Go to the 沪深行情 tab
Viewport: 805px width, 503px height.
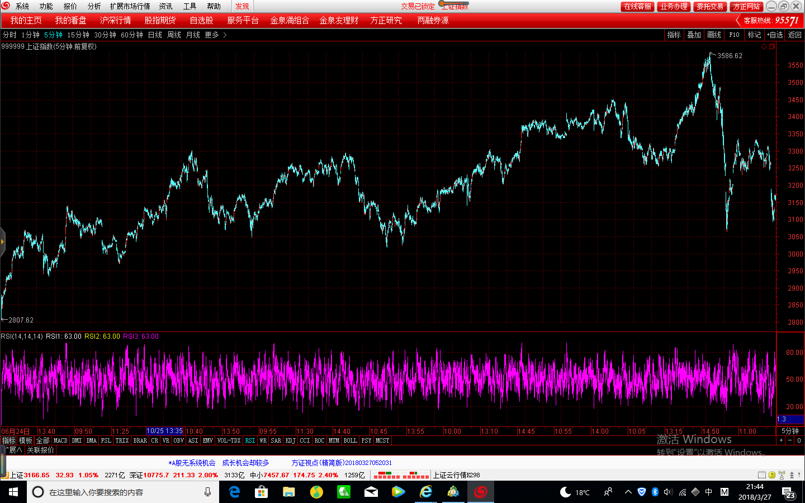115,20
